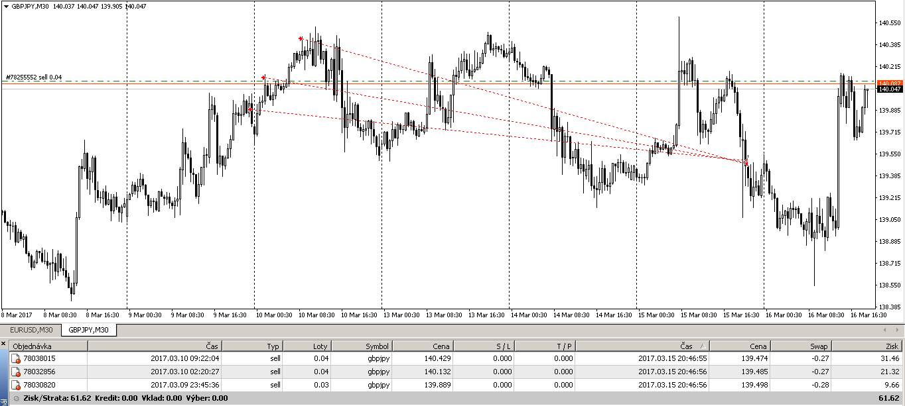
Task: Sort by the Objednávka column header
Action: tap(48, 346)
